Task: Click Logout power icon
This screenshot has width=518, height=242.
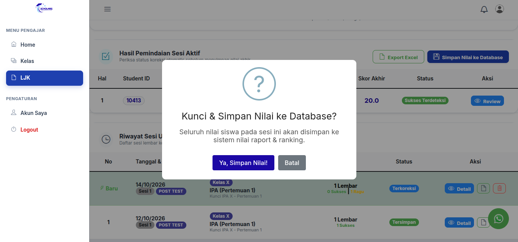Action: (14, 129)
